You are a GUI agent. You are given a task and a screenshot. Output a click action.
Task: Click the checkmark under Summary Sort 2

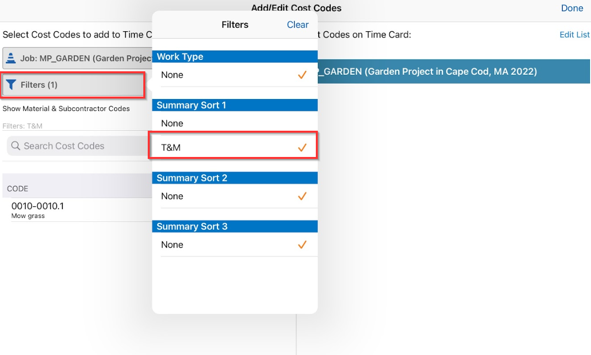click(x=302, y=196)
